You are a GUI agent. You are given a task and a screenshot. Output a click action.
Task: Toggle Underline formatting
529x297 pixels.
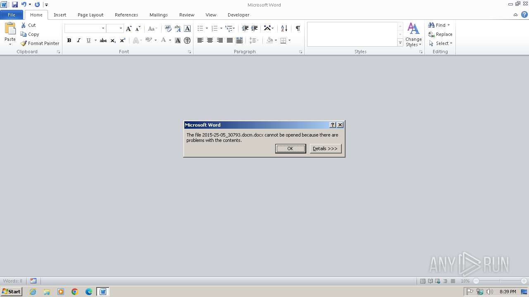(88, 40)
